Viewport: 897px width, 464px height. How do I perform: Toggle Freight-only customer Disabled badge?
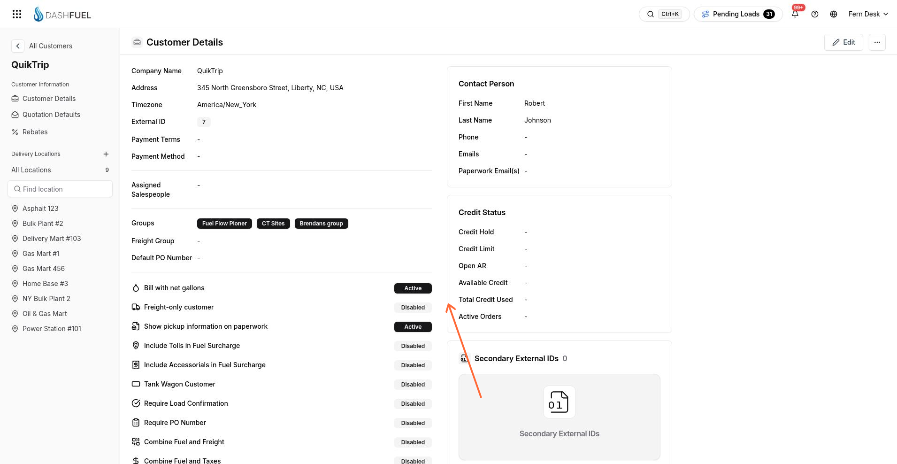click(x=413, y=308)
